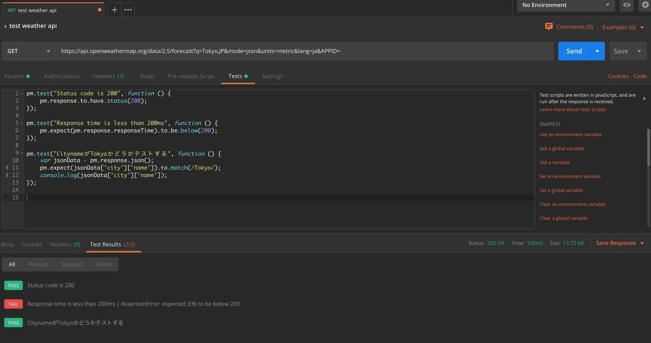
Task: Click the environment quick look eye icon
Action: point(627,5)
